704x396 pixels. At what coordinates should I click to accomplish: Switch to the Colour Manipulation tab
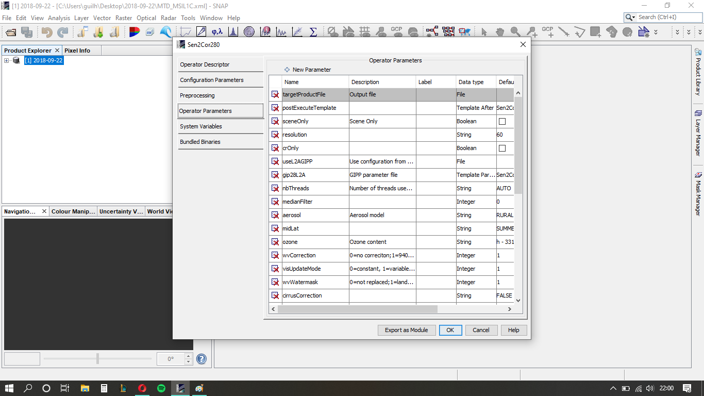coord(73,211)
